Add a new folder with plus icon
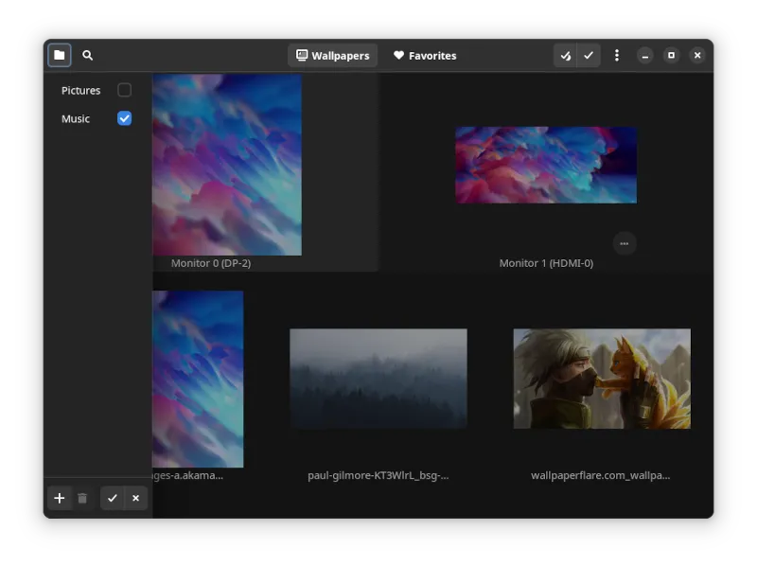Screen dimensions: 757x566 click(60, 498)
